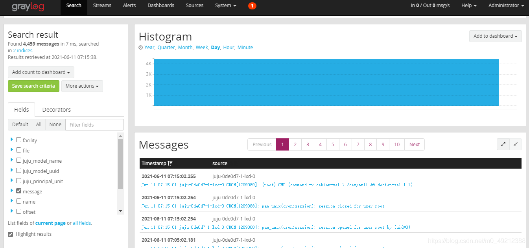
Task: Open the Add count to dashboard dropdown
Action: pyautogui.click(x=41, y=72)
